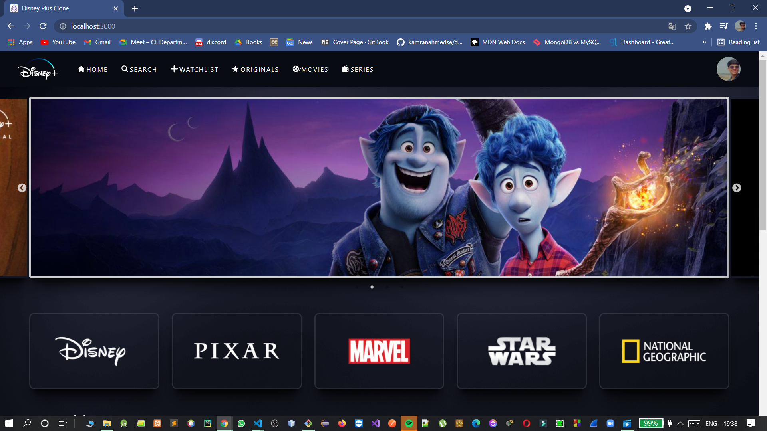This screenshot has width=767, height=431.
Task: Go back with the browser back arrow
Action: (11, 26)
